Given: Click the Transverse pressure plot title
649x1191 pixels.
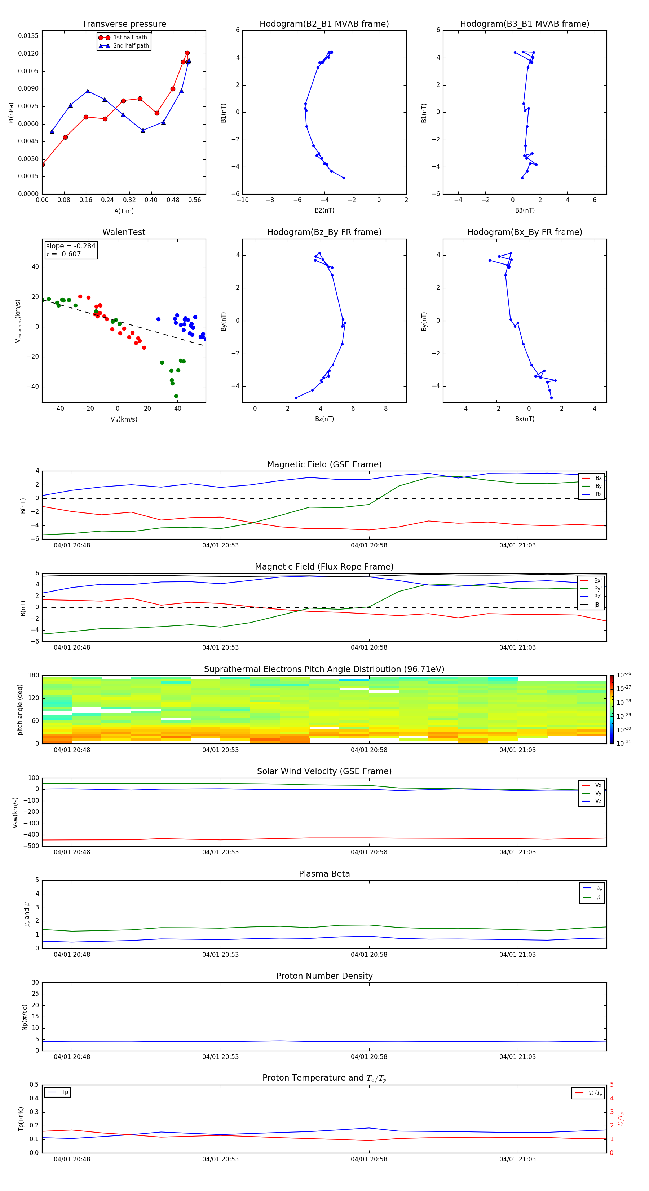Looking at the screenshot, I should click(124, 24).
